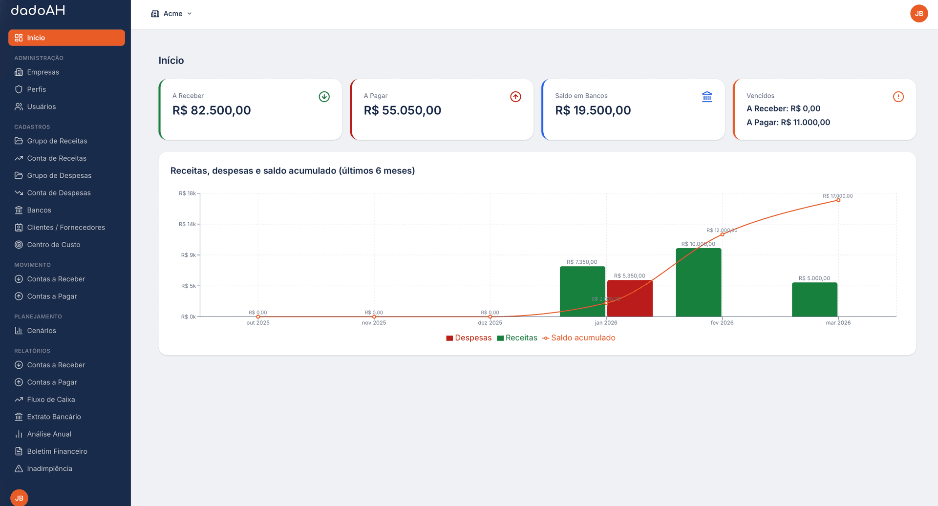
Task: Toggle Despesas series in chart legend
Action: [469, 338]
